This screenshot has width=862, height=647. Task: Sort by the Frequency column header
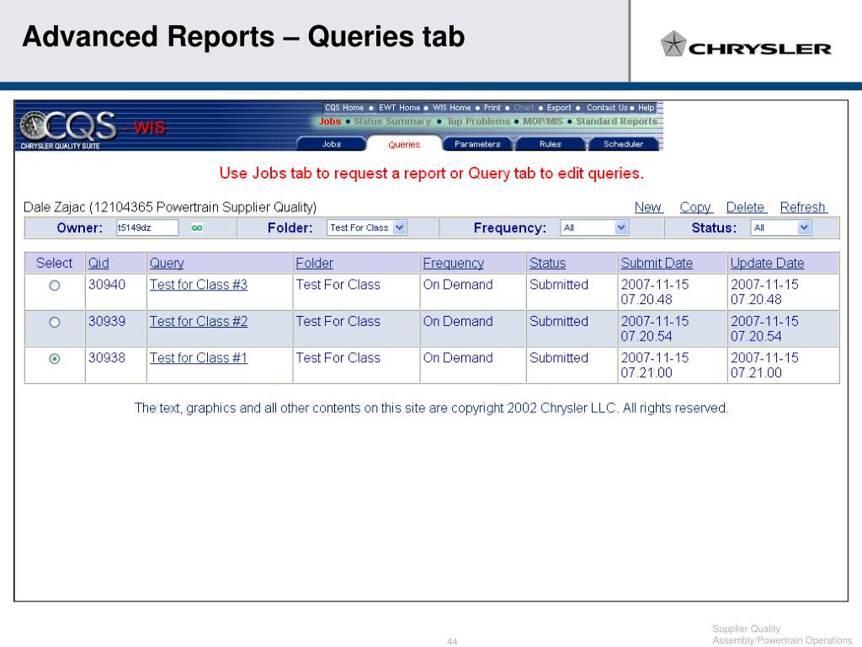[454, 263]
